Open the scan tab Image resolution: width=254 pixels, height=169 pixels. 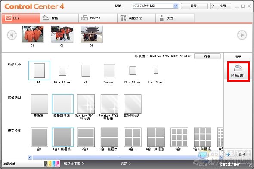tap(59, 18)
